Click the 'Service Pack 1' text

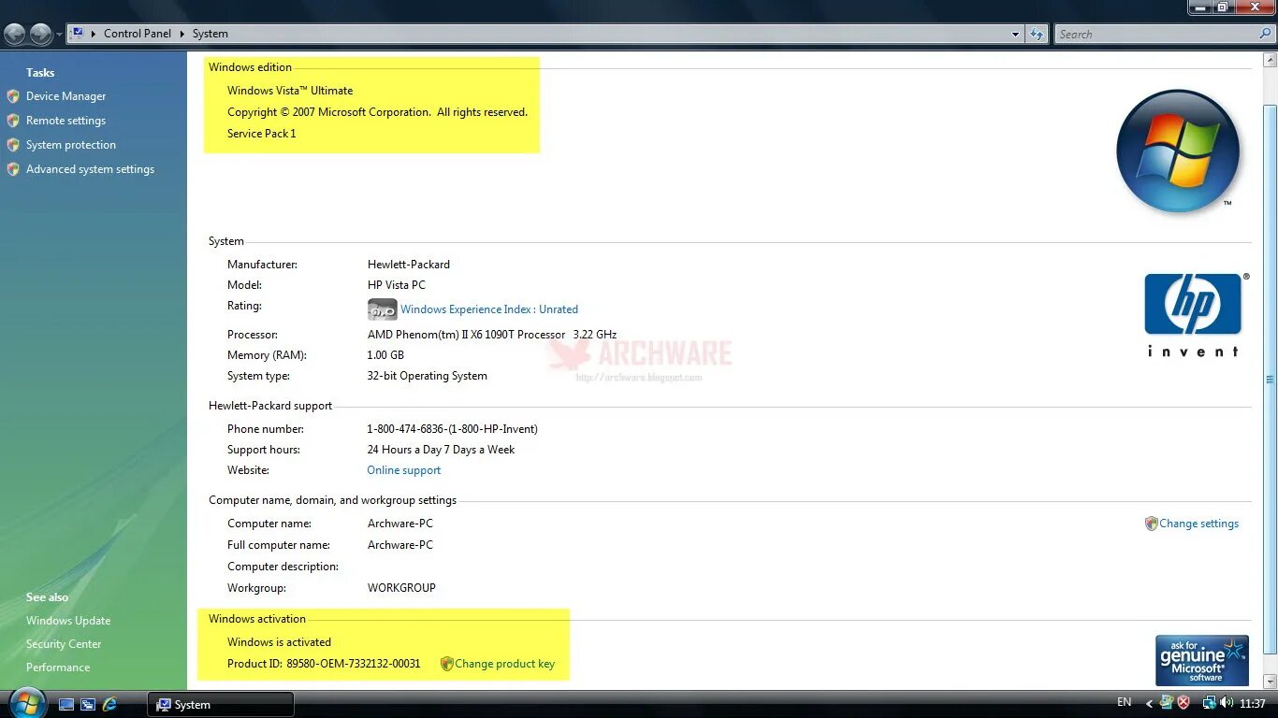261,134
